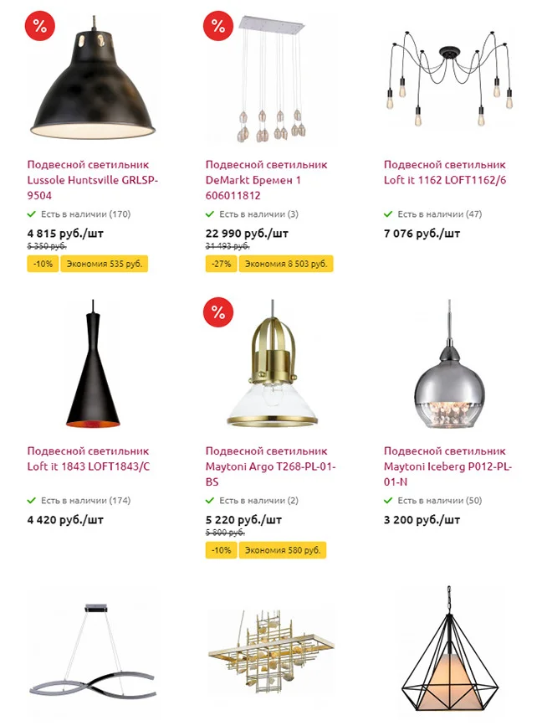Click the -10% badge under 4 815 руб. price
This screenshot has height=726, width=542.
[x=43, y=264]
